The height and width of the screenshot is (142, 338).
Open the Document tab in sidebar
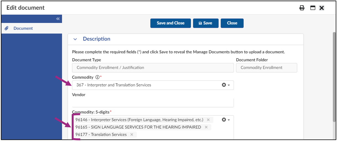click(x=32, y=28)
